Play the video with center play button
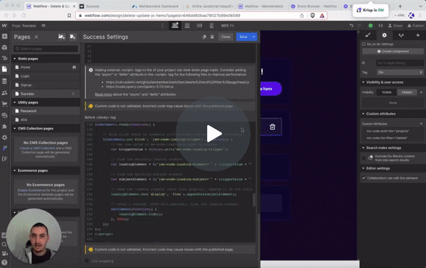The image size is (426, 268). pyautogui.click(x=213, y=133)
